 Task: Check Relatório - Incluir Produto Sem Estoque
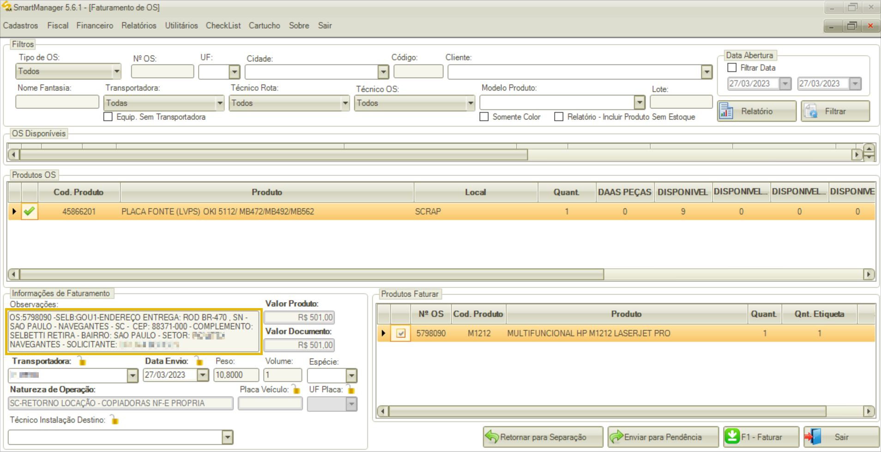tap(559, 117)
